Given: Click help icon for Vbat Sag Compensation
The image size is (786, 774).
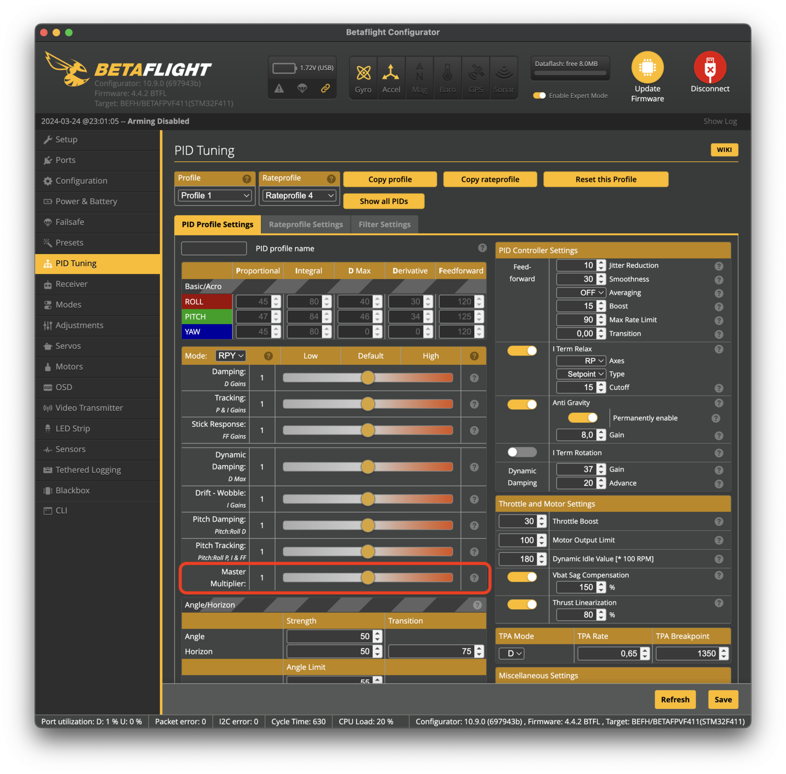Looking at the screenshot, I should pos(719,575).
